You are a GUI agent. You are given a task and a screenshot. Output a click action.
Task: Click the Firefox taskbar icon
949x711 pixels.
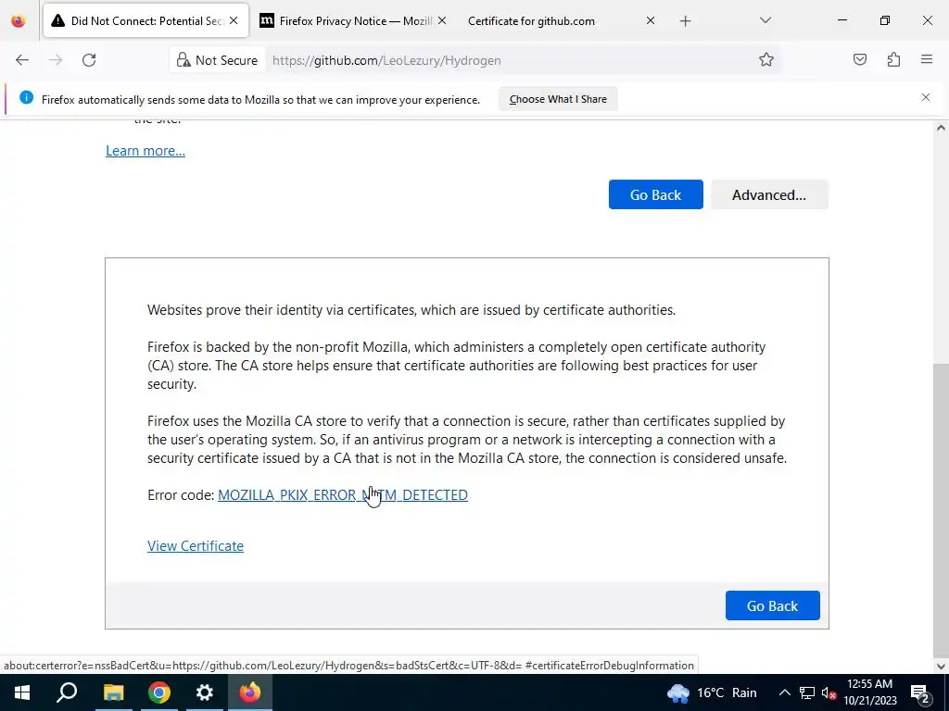pyautogui.click(x=250, y=692)
